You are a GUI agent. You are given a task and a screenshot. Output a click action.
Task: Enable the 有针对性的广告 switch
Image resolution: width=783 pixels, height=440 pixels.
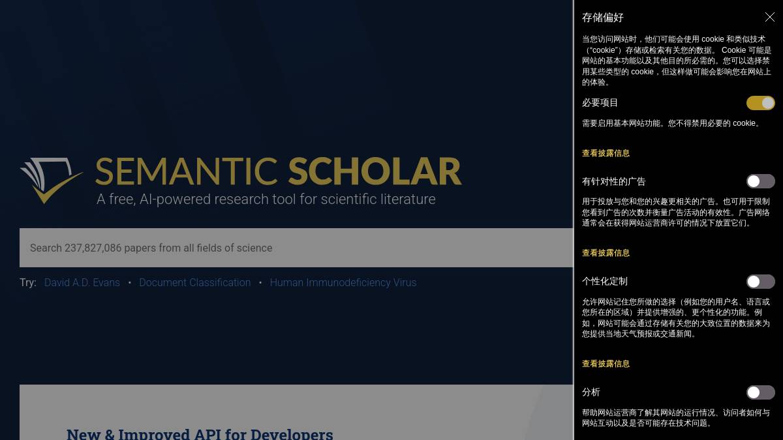click(x=761, y=181)
